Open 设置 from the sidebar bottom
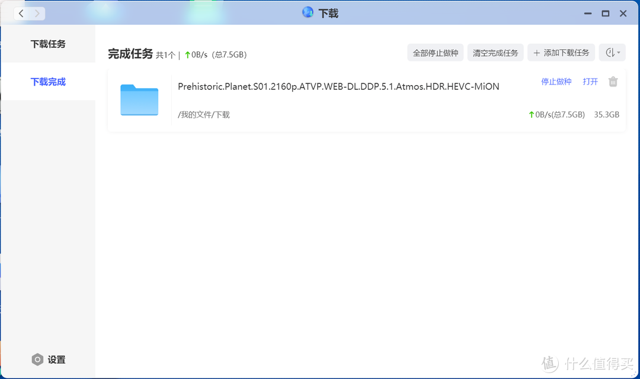Viewport: 640px width, 379px height. [x=56, y=359]
